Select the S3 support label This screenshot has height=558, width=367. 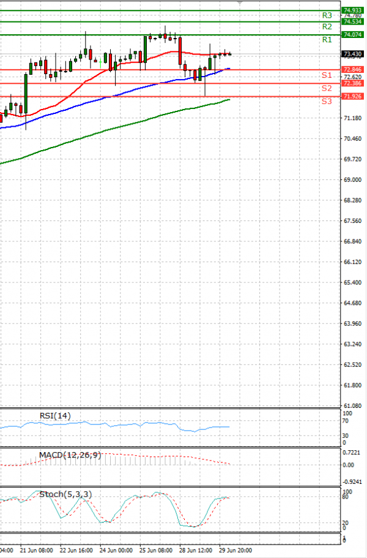coord(327,102)
